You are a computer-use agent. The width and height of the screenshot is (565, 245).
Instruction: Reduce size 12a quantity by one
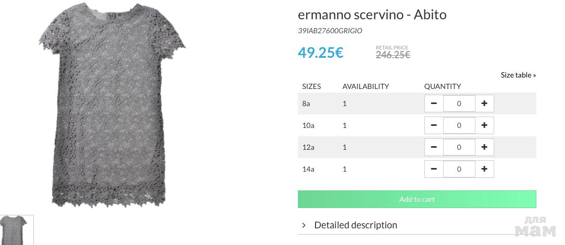[434, 147]
